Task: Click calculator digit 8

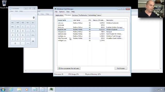Action: point(18,31)
